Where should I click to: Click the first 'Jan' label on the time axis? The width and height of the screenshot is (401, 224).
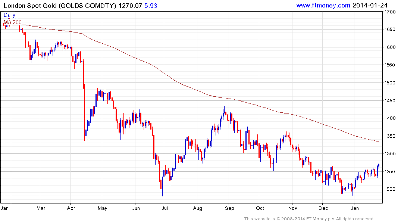click(4, 208)
